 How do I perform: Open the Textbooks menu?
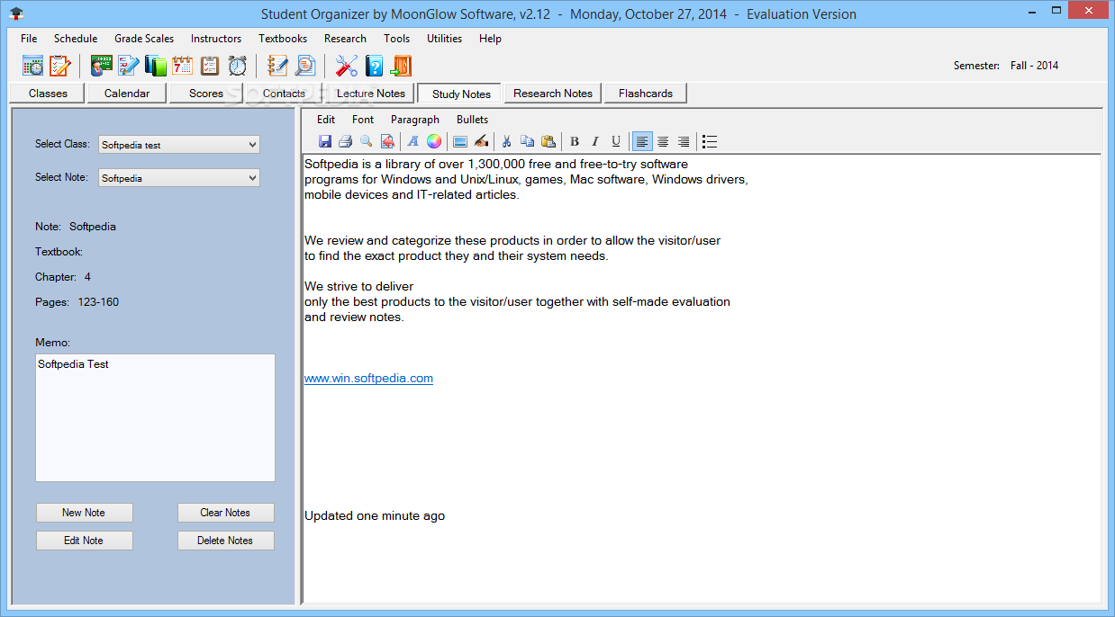click(283, 39)
